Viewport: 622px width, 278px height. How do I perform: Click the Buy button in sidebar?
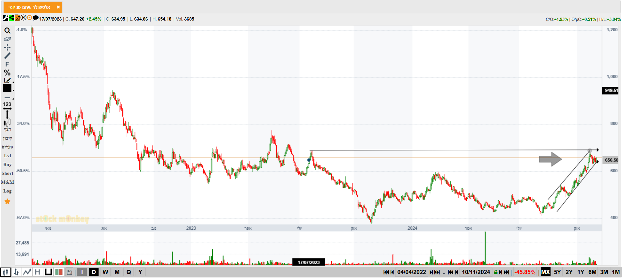coord(8,165)
